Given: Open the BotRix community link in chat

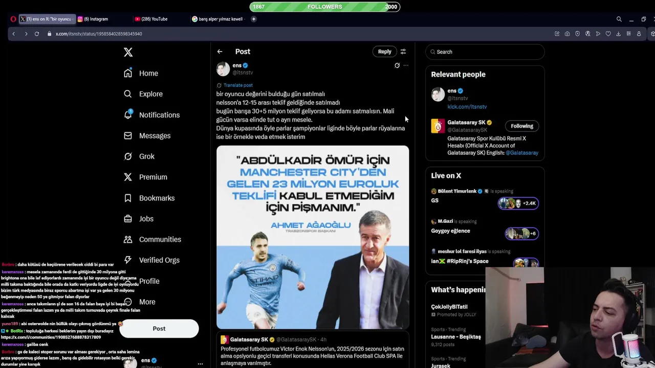Looking at the screenshot, I should (x=51, y=337).
